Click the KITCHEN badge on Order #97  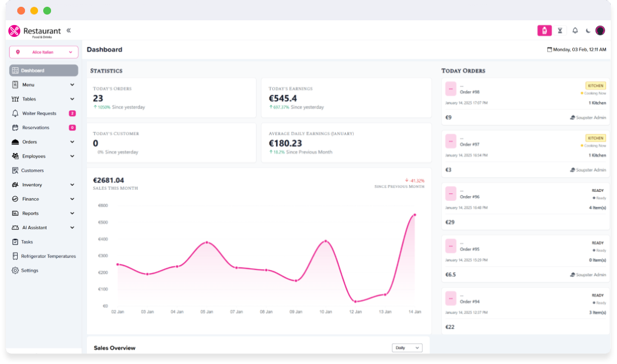pos(595,138)
